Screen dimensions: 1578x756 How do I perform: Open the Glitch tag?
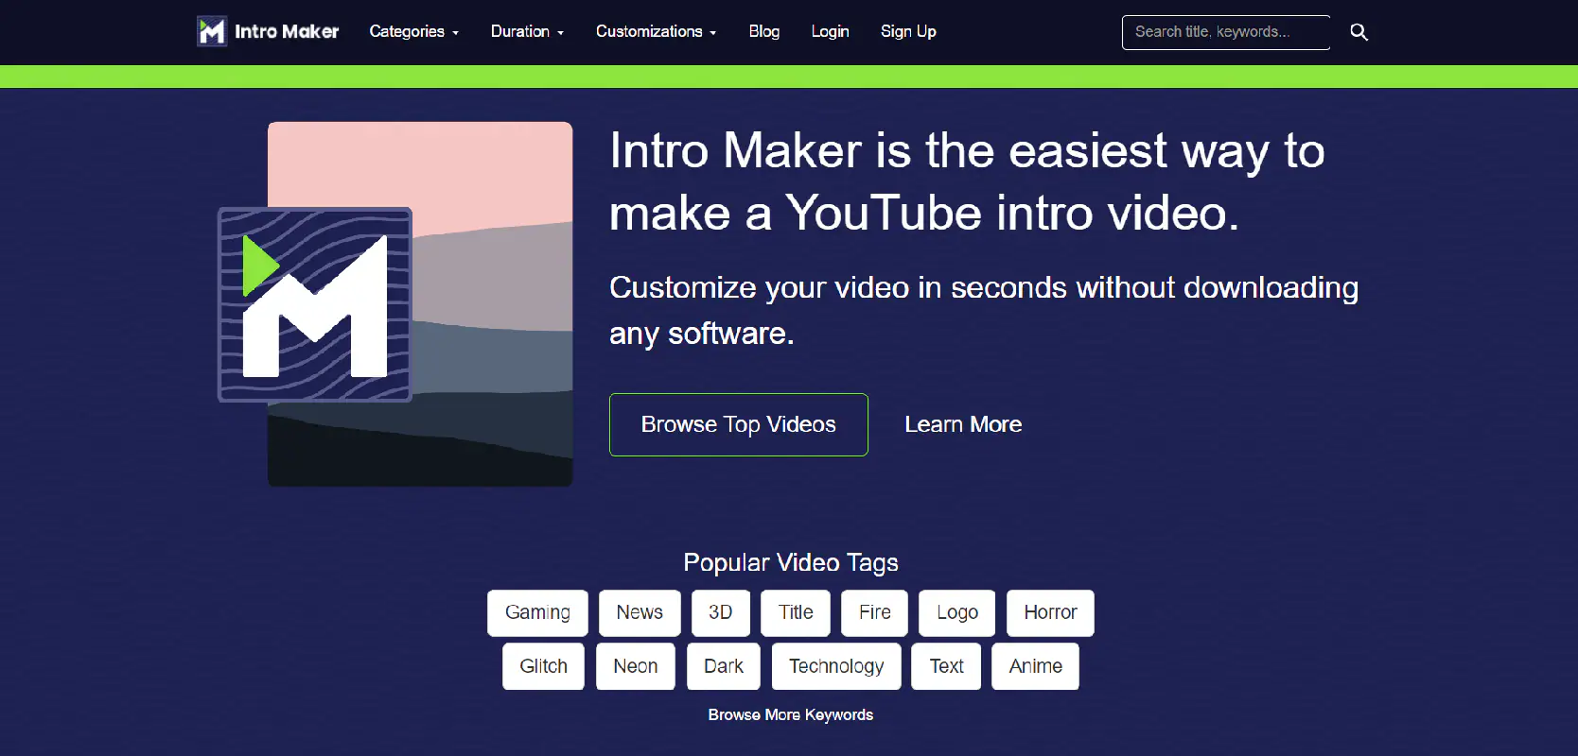(544, 666)
